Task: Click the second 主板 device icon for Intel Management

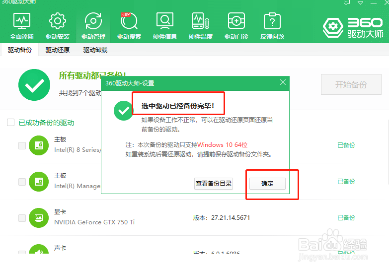Action: tap(39, 182)
